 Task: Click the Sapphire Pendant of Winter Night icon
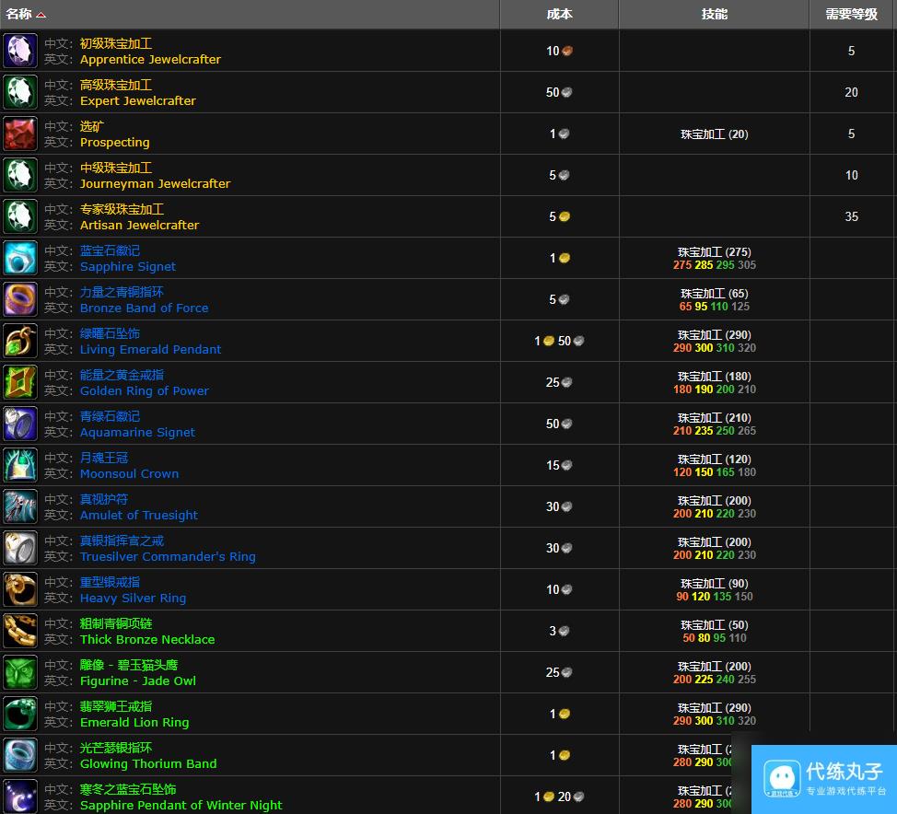20,797
